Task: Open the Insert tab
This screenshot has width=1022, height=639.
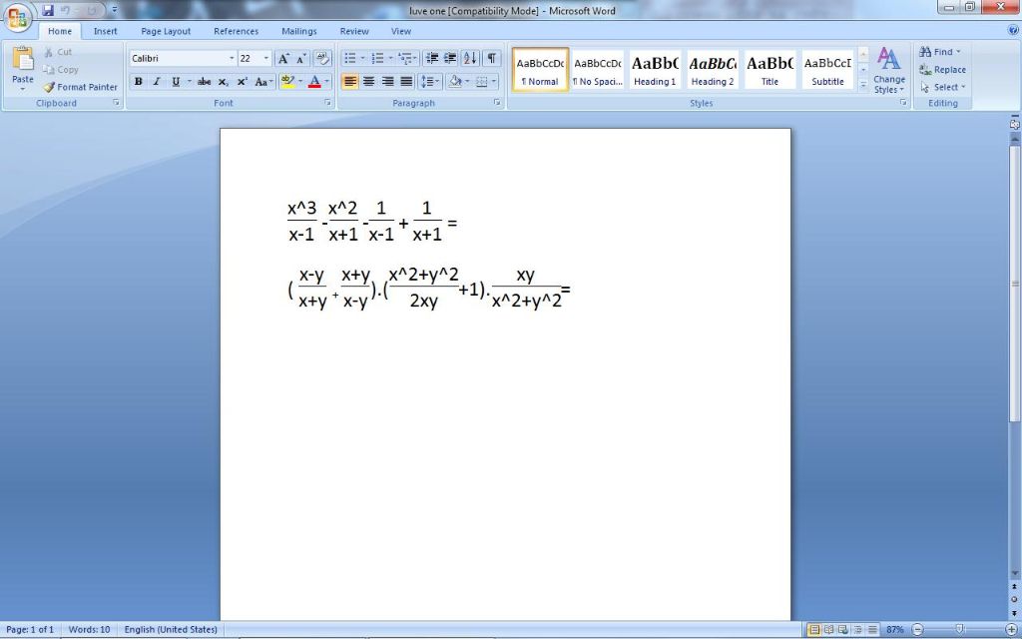Action: 105,31
